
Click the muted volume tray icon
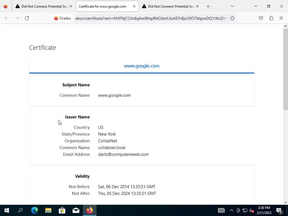[x=251, y=210]
